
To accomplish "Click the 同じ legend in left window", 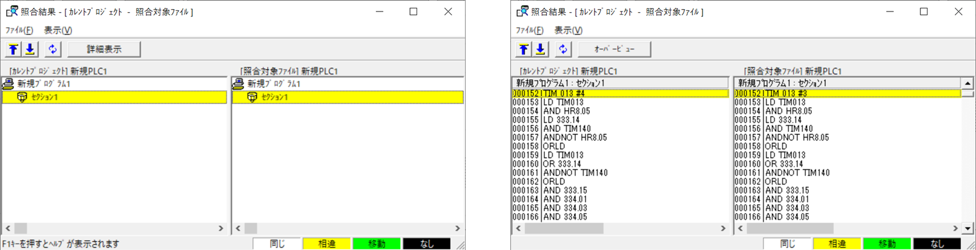I will 277,243.
